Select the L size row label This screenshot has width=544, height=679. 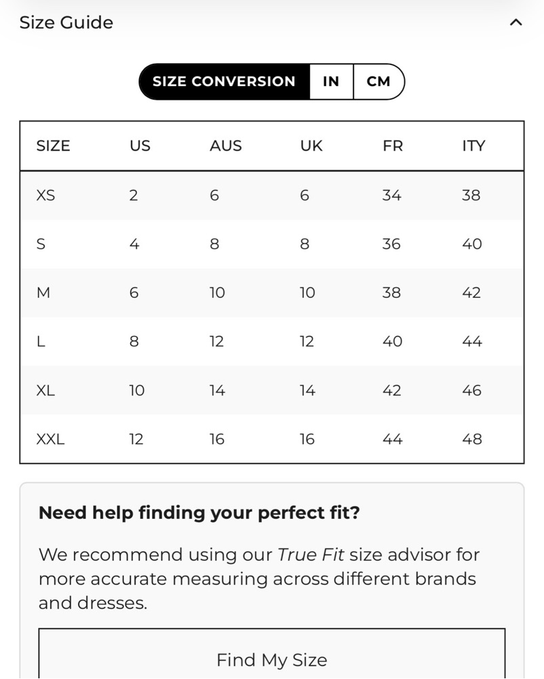(41, 342)
